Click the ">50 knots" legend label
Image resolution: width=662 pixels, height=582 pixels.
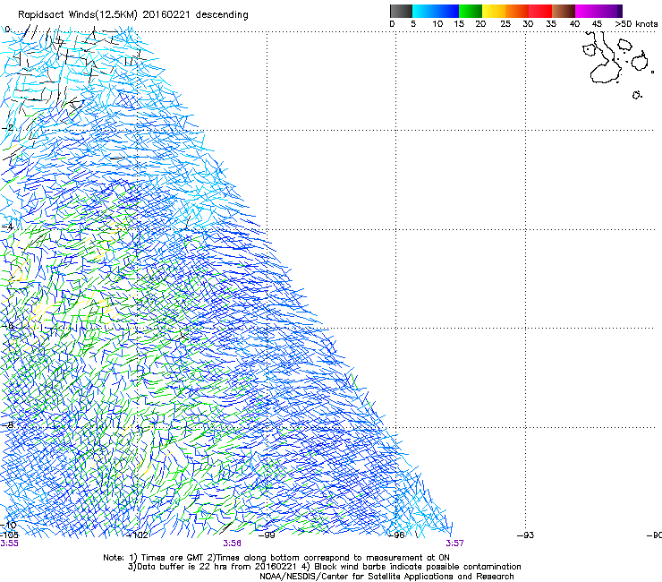click(636, 24)
